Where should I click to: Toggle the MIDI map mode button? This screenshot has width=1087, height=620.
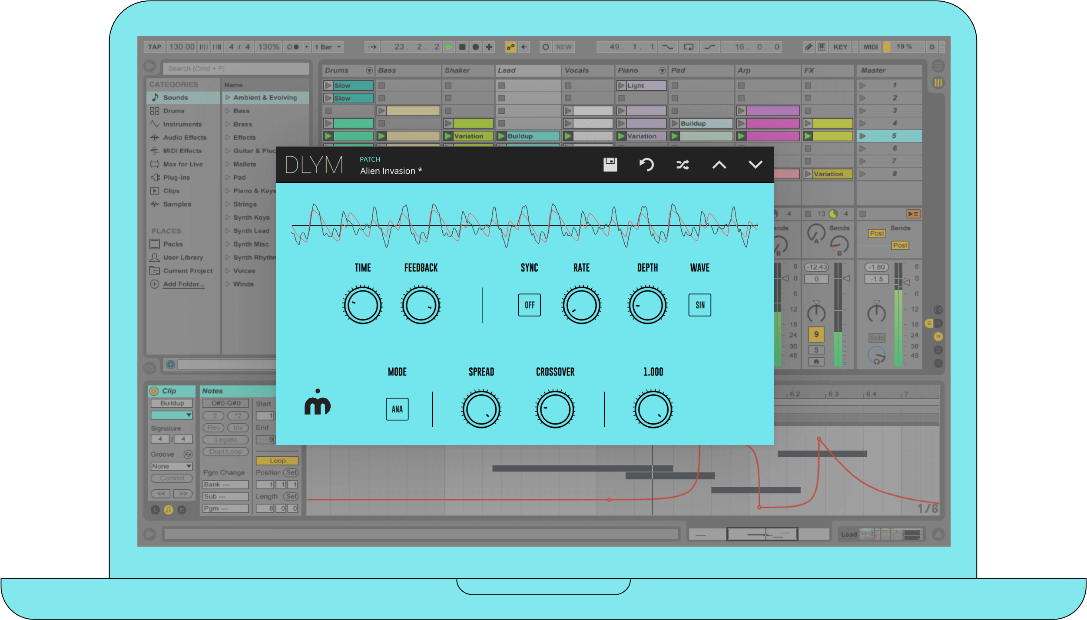coord(870,47)
